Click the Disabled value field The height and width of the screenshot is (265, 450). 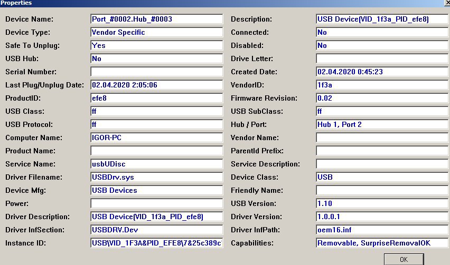pos(382,45)
